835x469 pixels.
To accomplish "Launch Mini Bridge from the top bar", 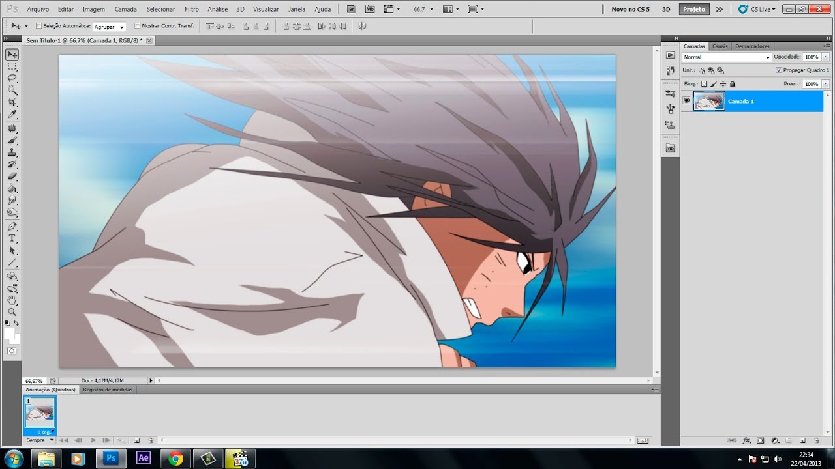I will tap(370, 9).
